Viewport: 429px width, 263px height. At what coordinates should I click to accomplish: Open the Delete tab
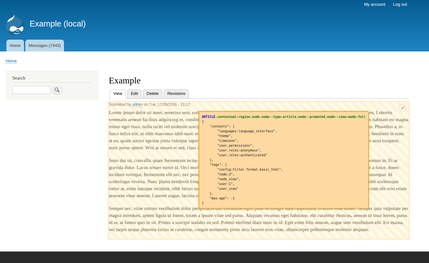tap(153, 94)
